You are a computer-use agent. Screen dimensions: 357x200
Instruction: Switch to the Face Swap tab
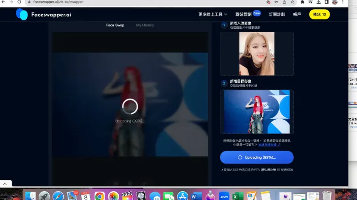(115, 25)
